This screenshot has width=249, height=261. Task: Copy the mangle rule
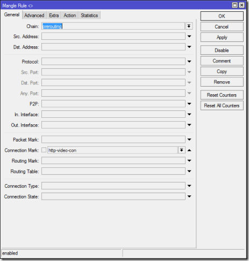coord(222,72)
